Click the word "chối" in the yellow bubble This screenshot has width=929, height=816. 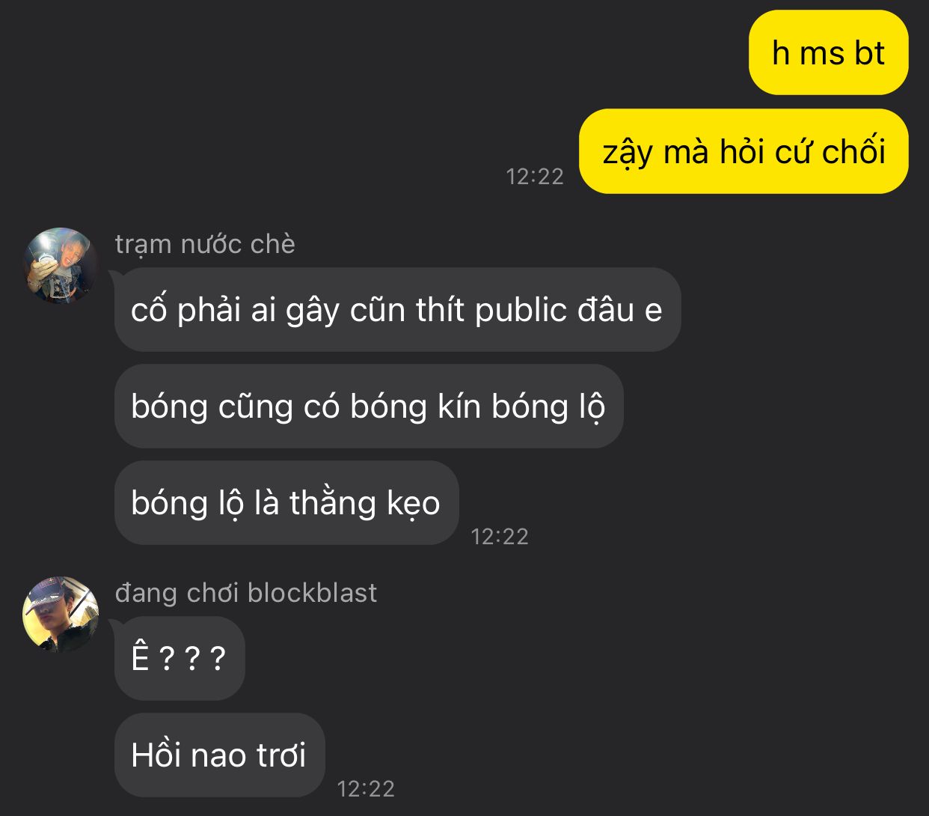(x=853, y=152)
